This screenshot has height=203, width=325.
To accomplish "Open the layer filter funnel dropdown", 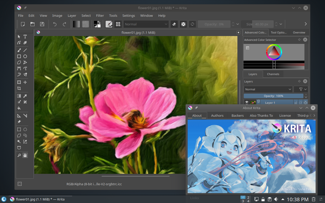I will pos(301,89).
